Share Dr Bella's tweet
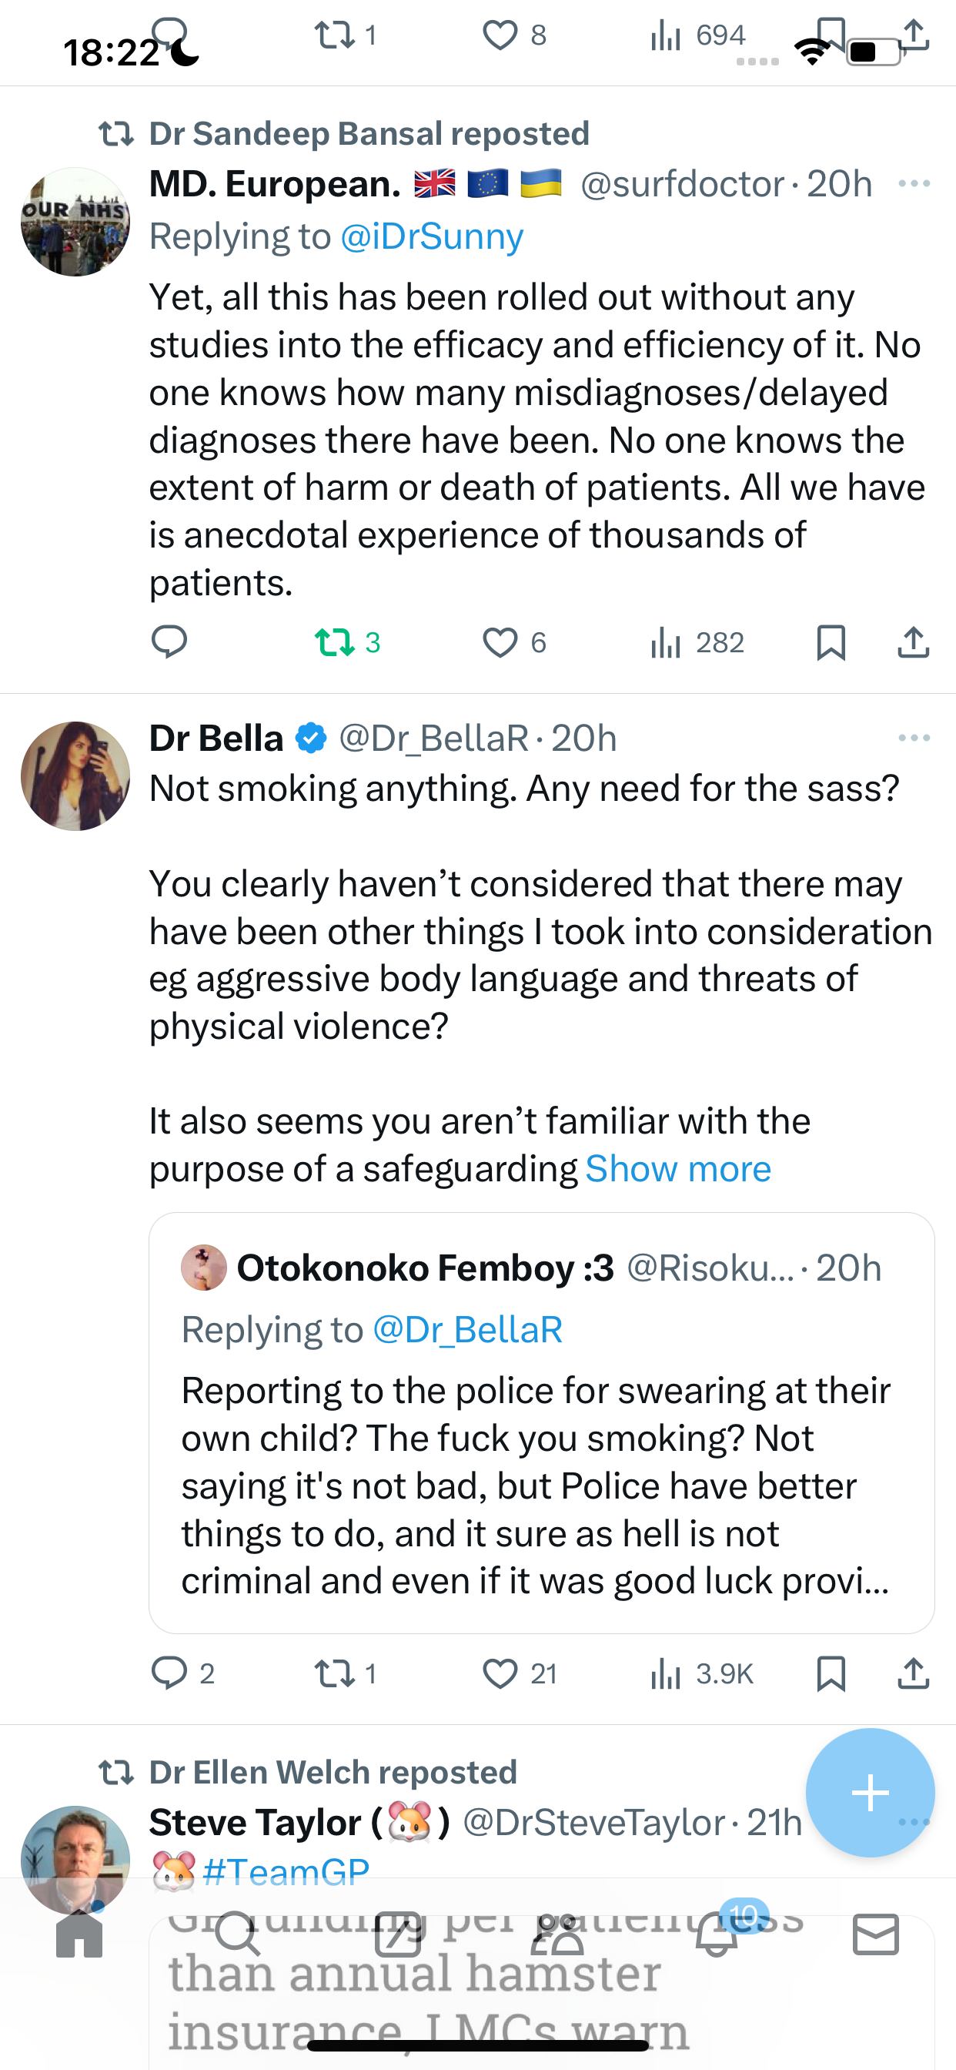The width and height of the screenshot is (956, 2070). pyautogui.click(x=914, y=1673)
